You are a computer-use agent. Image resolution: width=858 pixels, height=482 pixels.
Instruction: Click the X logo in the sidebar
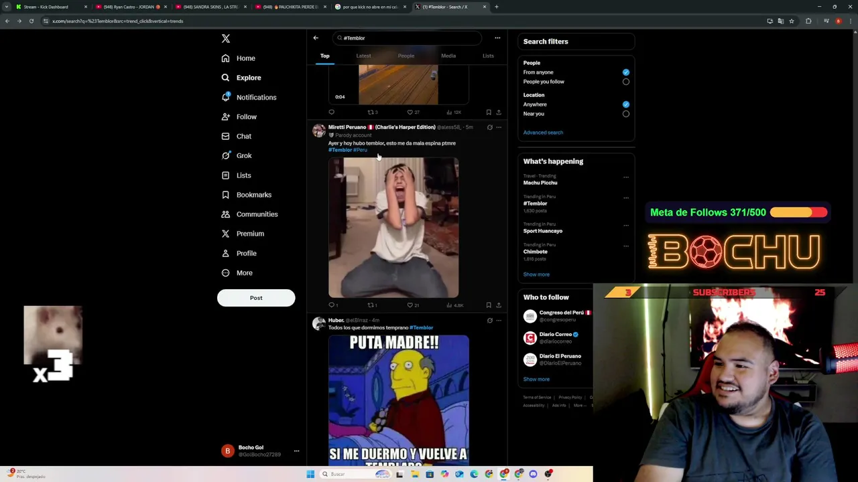pyautogui.click(x=226, y=39)
